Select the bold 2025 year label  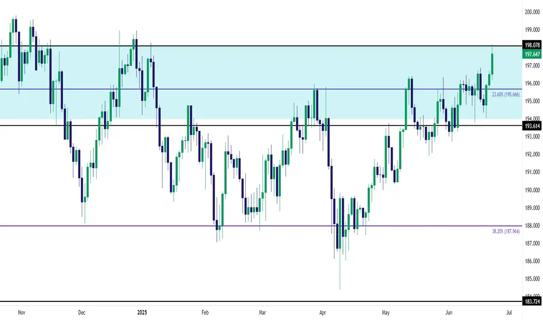click(142, 312)
